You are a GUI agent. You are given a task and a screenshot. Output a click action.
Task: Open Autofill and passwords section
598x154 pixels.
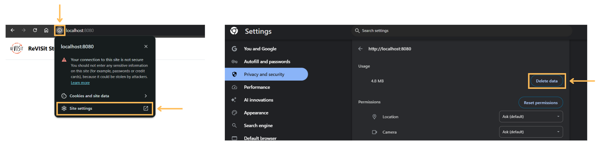267,62
